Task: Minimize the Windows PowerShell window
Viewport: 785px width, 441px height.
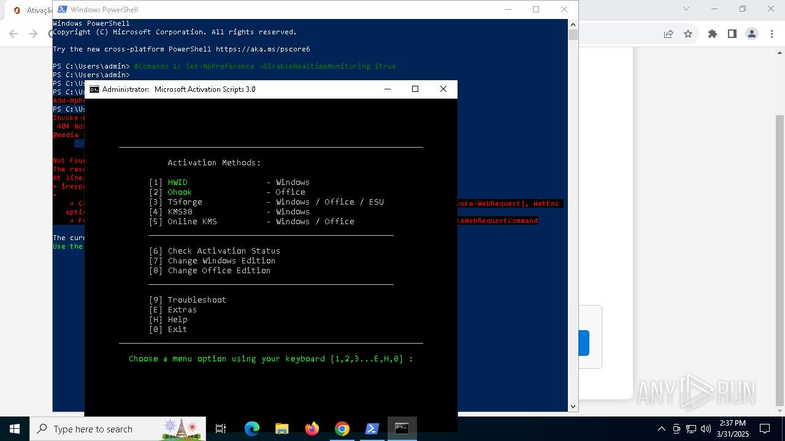Action: [x=508, y=9]
